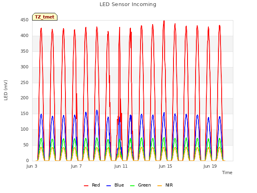Click the 350 y-axis tick label
Image resolution: width=257 pixels, height=193 pixels.
(x=24, y=51)
